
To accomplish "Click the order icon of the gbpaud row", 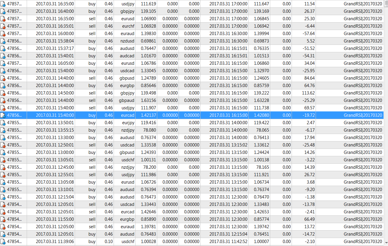I will point(3,100).
